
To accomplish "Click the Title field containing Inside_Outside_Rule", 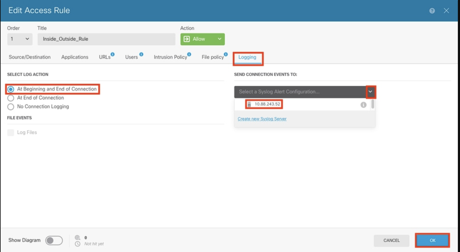I will 106,39.
